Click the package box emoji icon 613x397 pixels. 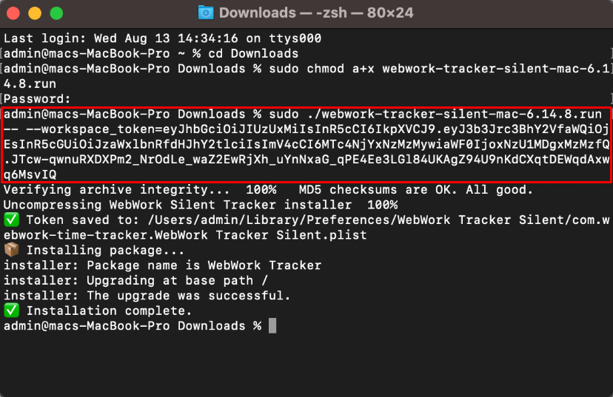[11, 250]
